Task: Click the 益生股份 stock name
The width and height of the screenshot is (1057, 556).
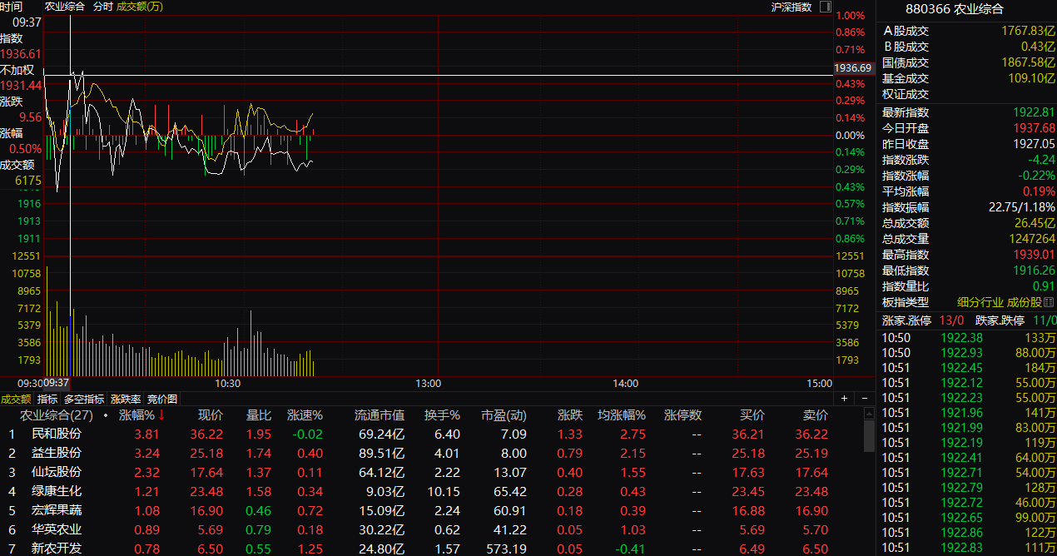Action: click(x=57, y=453)
